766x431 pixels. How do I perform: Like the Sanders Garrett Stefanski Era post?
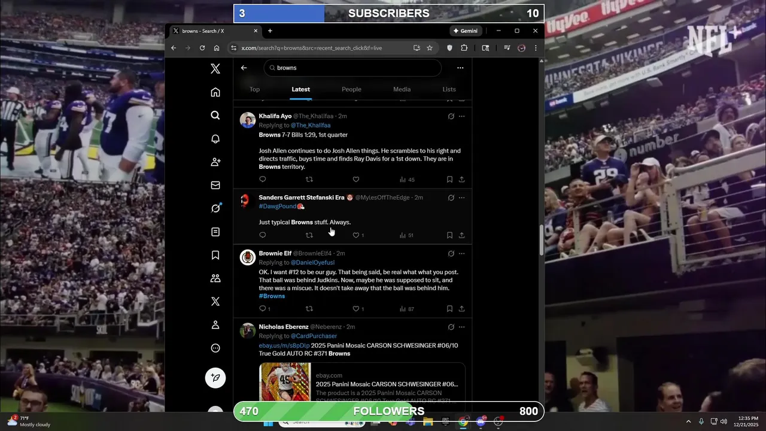357,235
